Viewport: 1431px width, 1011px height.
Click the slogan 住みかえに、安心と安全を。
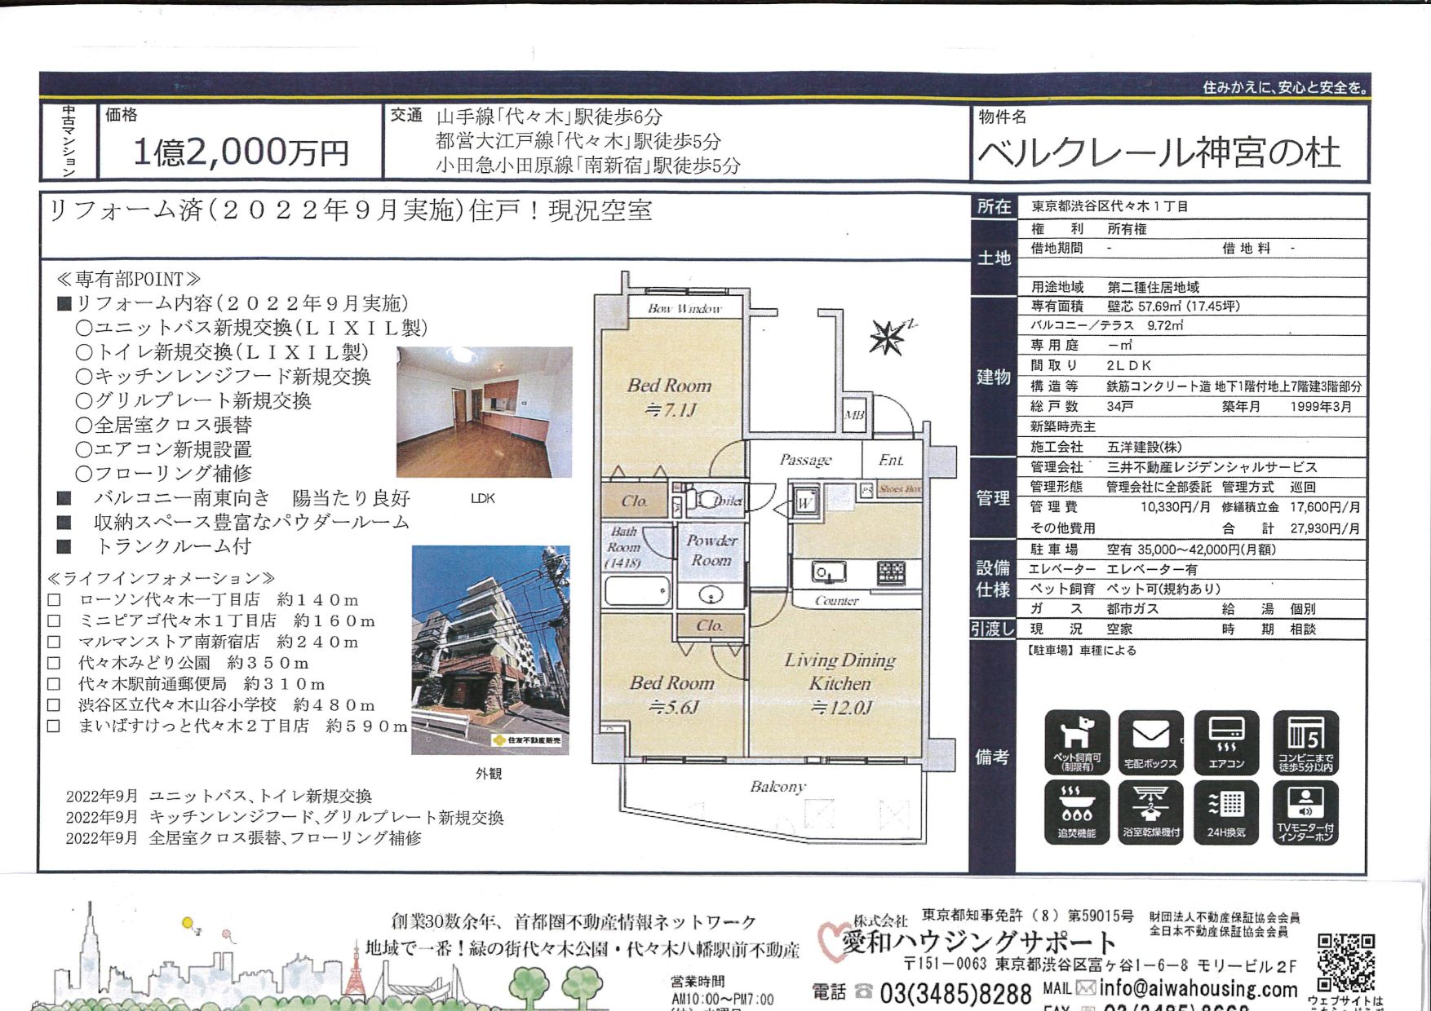tap(1285, 86)
